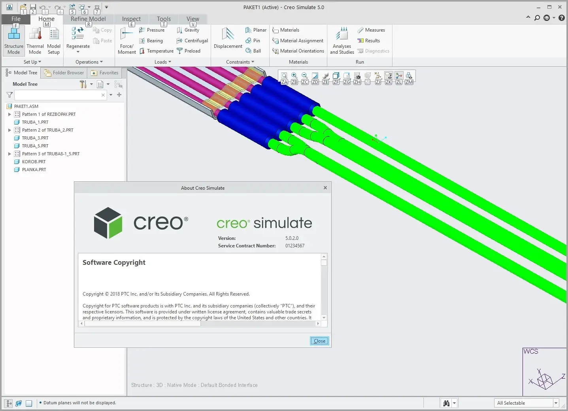Viewport: 568px width, 411px height.
Task: Open Analyses and Studies
Action: point(342,41)
